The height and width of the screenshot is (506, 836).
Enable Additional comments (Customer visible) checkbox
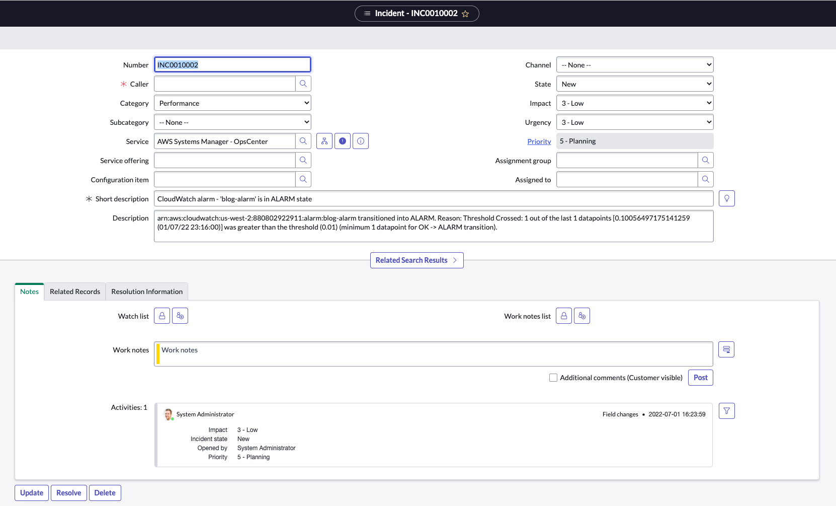(x=553, y=377)
